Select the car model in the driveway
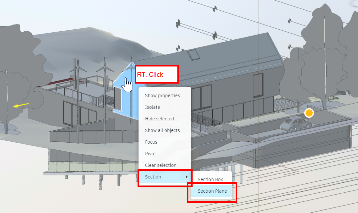This screenshot has height=213, width=358. 296,124
